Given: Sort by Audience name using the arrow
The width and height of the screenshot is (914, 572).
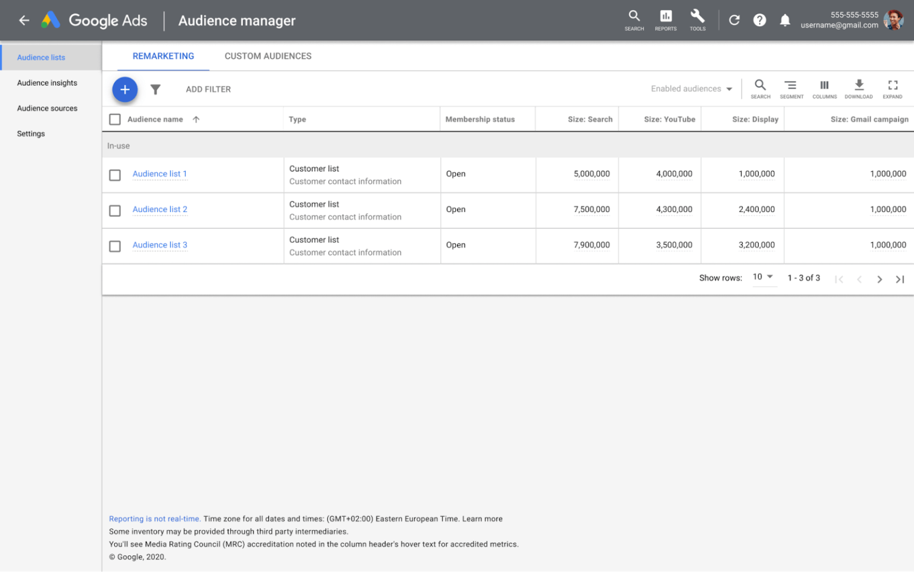Looking at the screenshot, I should 196,119.
